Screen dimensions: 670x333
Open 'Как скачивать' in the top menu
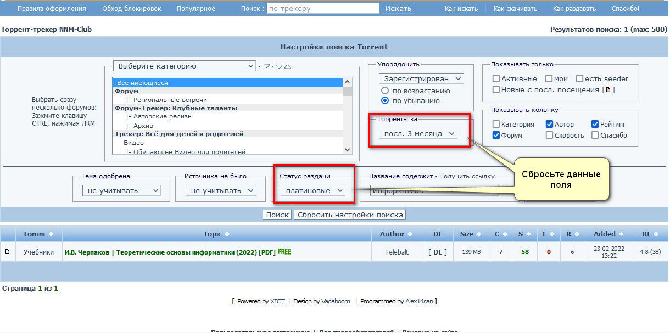coord(515,9)
